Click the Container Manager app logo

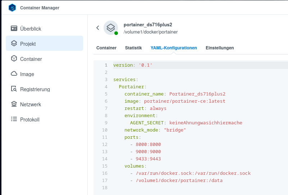12,8
